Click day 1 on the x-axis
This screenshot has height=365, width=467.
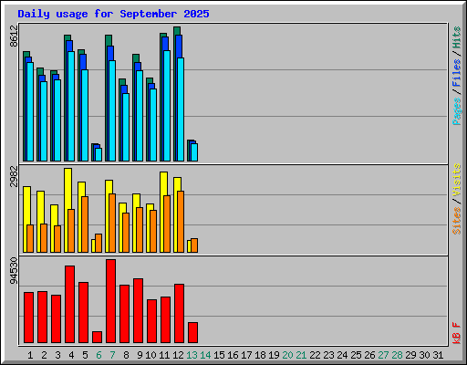(30, 355)
